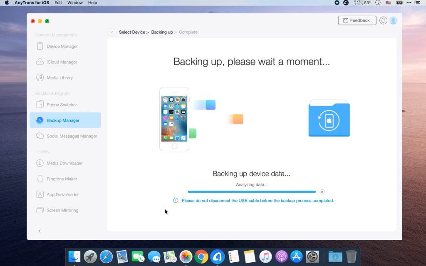426x266 pixels.
Task: Open the Trash in the dock
Action: (x=351, y=256)
